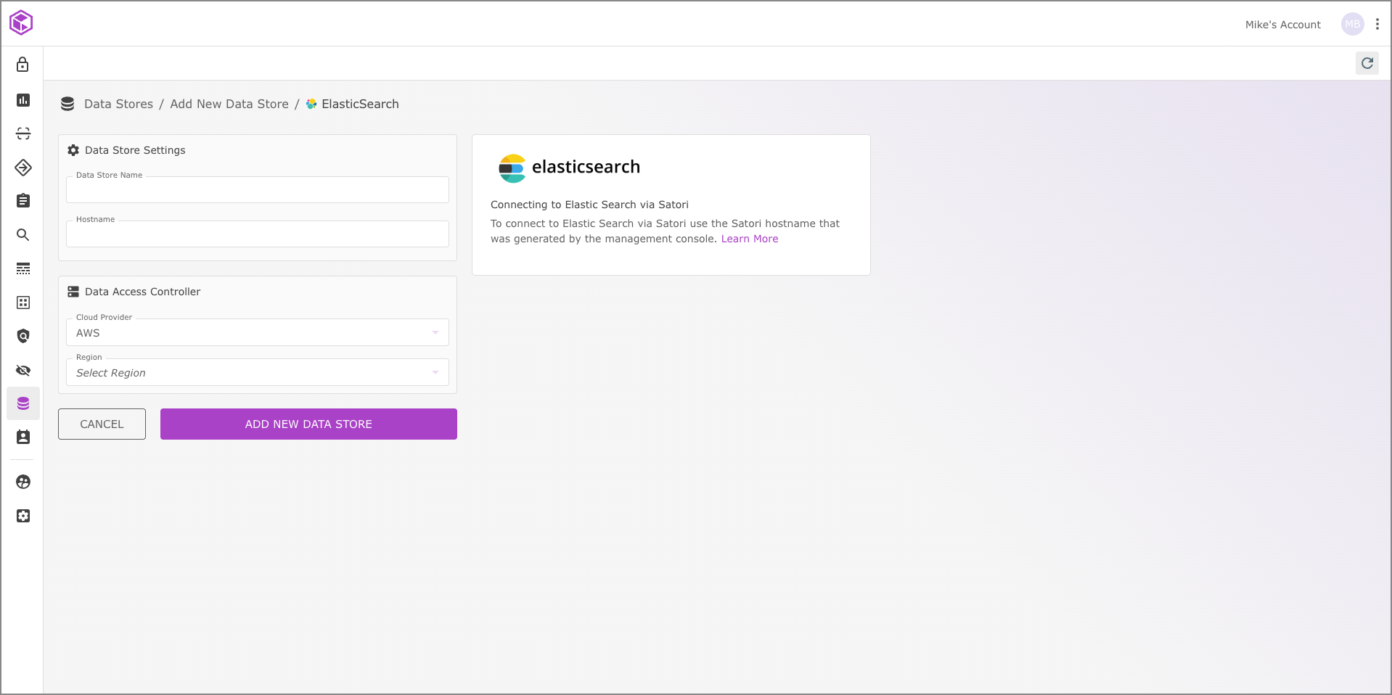Open the shield search security icon
This screenshot has height=695, width=1392.
coord(23,336)
